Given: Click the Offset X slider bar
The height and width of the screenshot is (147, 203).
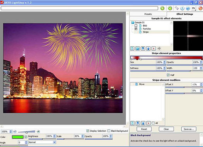Looking at the screenshot, I should click(x=184, y=87).
